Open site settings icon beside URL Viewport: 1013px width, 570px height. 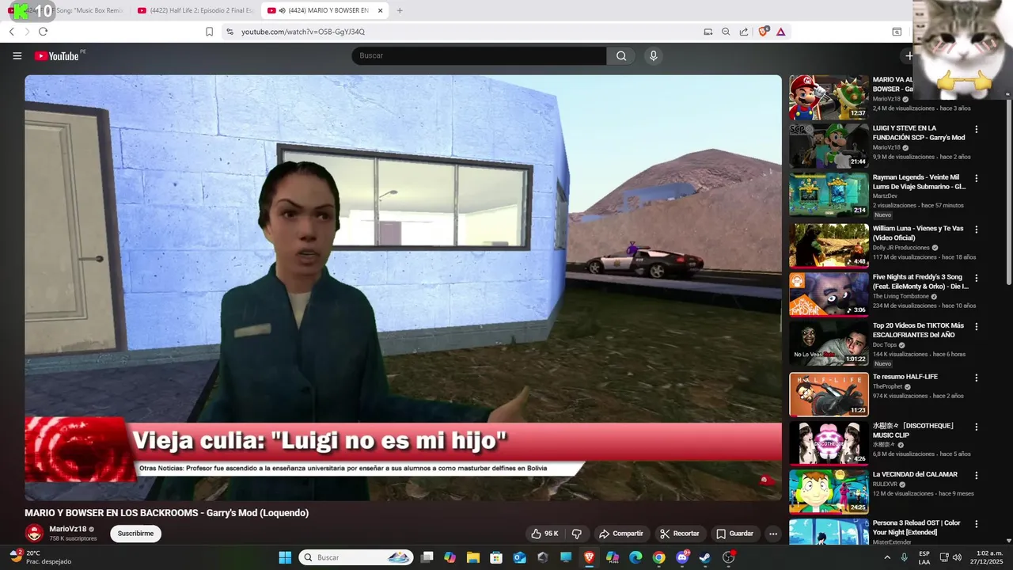230,32
